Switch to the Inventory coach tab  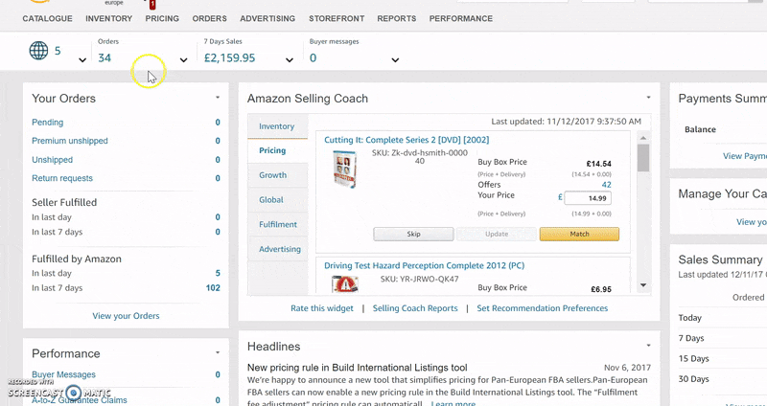(x=277, y=126)
